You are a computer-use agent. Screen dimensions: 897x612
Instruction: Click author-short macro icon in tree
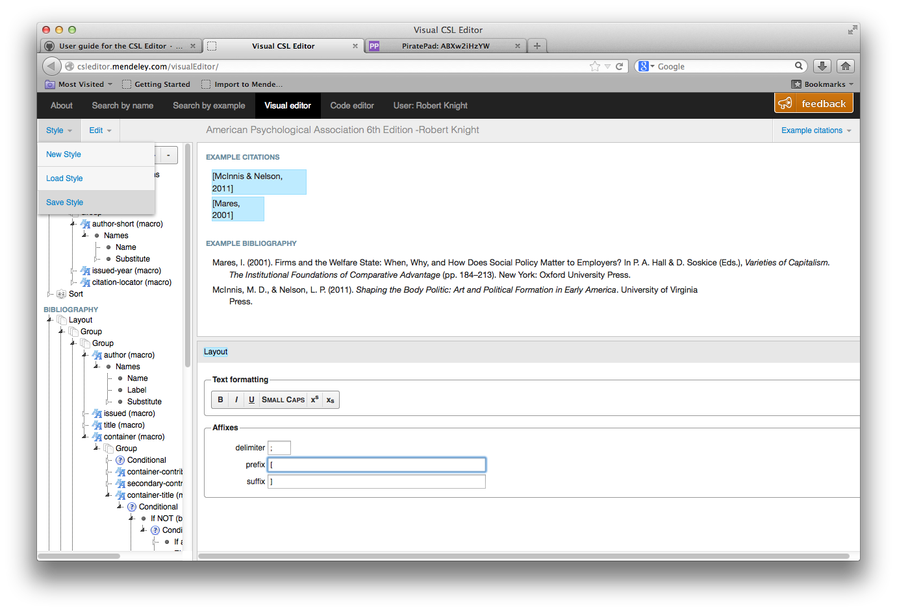(85, 224)
